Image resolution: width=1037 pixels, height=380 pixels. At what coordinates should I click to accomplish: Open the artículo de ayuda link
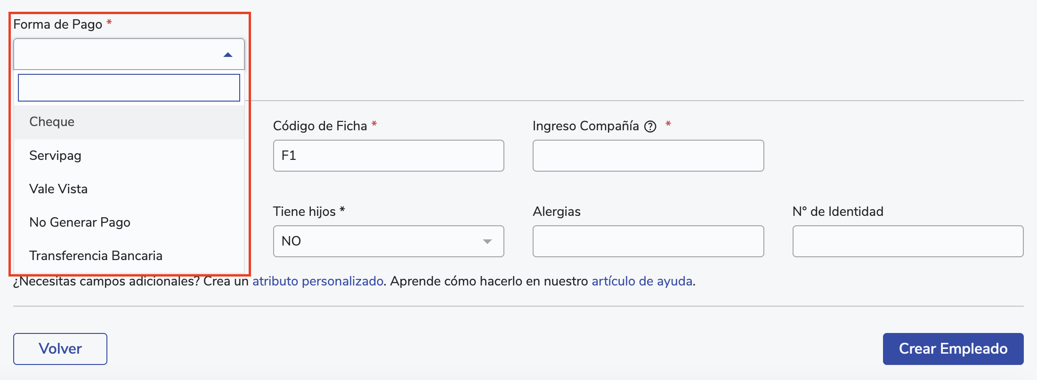pyautogui.click(x=642, y=281)
